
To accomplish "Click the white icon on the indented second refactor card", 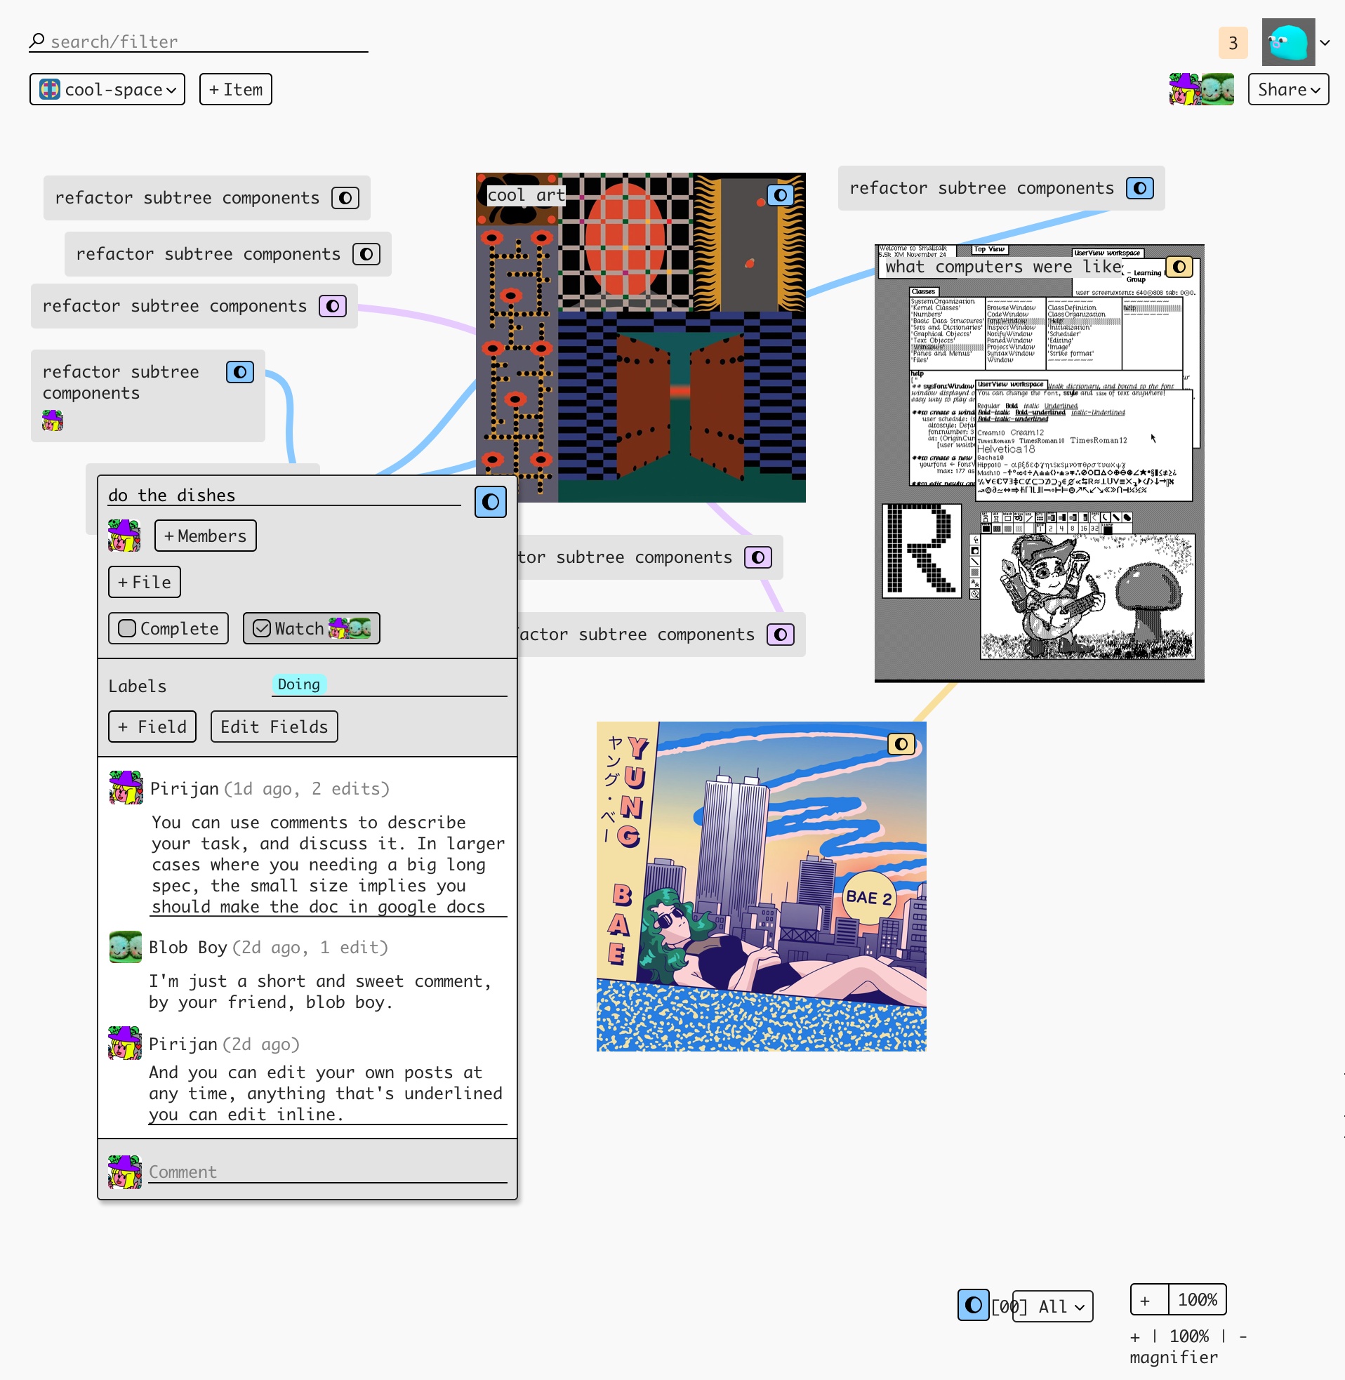I will 366,254.
